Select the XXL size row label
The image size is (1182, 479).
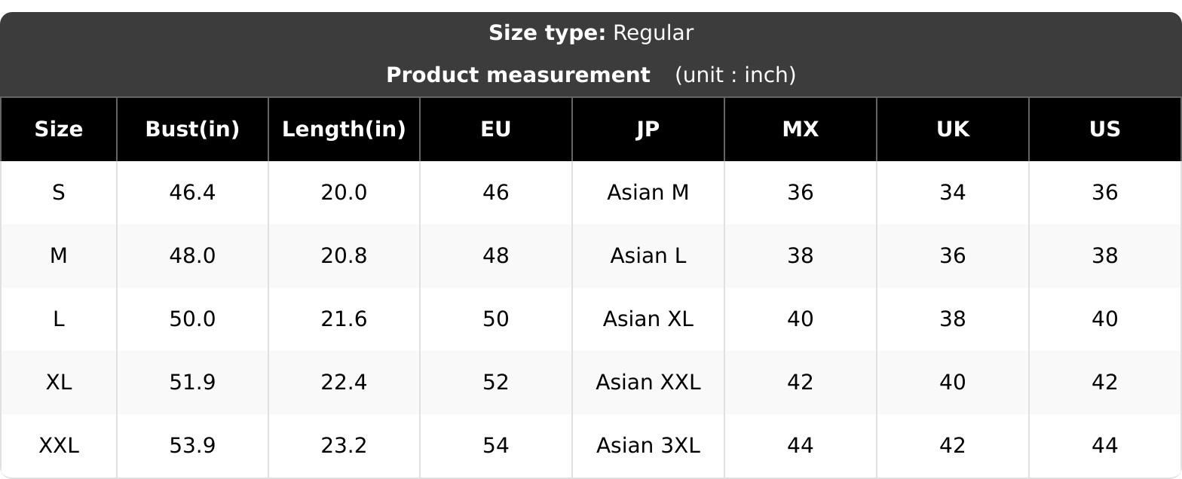coord(59,446)
